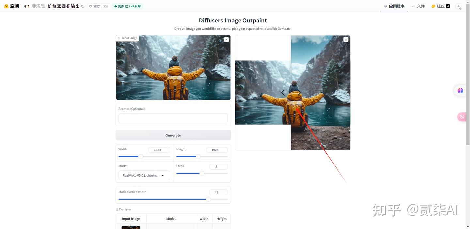Click the cube icon on the 应用程序 tab
The height and width of the screenshot is (229, 470).
[385, 6]
